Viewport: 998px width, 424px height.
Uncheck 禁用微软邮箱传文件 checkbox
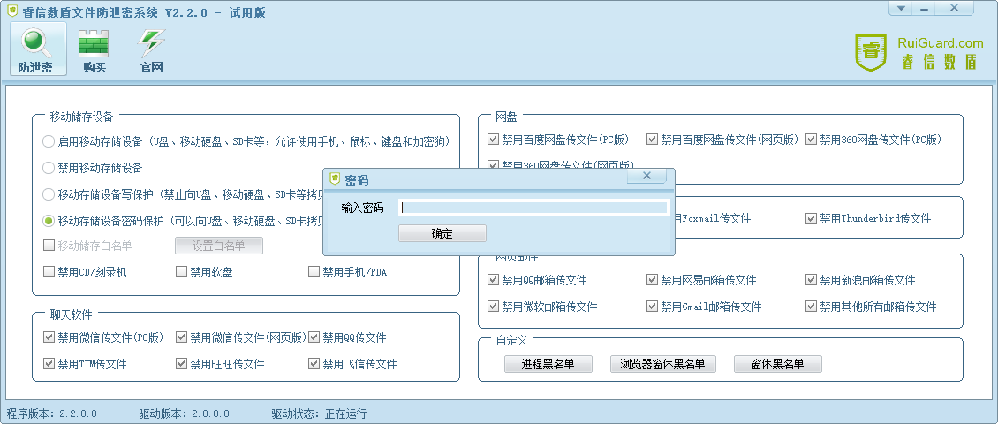coord(494,307)
